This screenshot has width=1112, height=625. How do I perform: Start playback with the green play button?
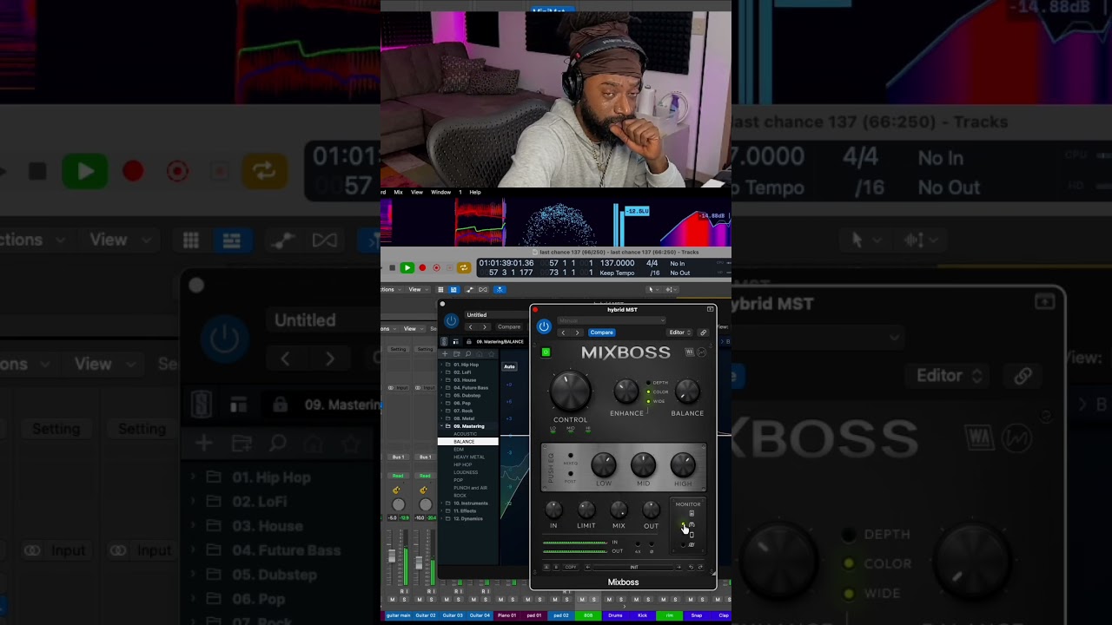(x=407, y=268)
